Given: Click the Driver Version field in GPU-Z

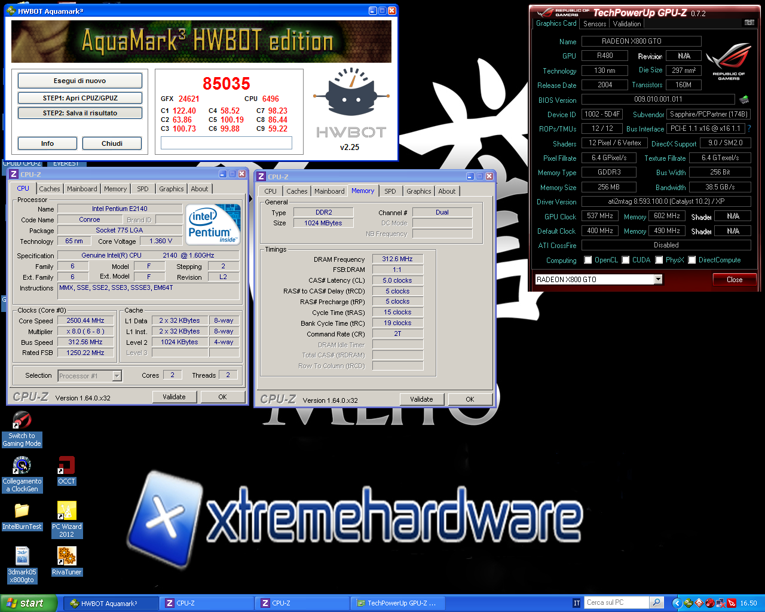Looking at the screenshot, I should tap(666, 202).
